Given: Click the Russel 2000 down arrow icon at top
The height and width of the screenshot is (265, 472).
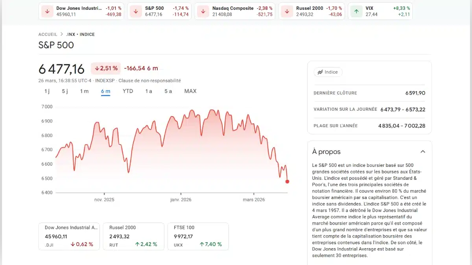Looking at the screenshot, I should coord(286,11).
